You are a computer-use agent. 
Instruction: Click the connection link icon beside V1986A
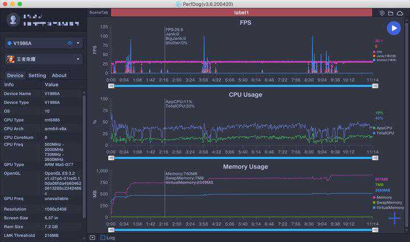(69, 43)
